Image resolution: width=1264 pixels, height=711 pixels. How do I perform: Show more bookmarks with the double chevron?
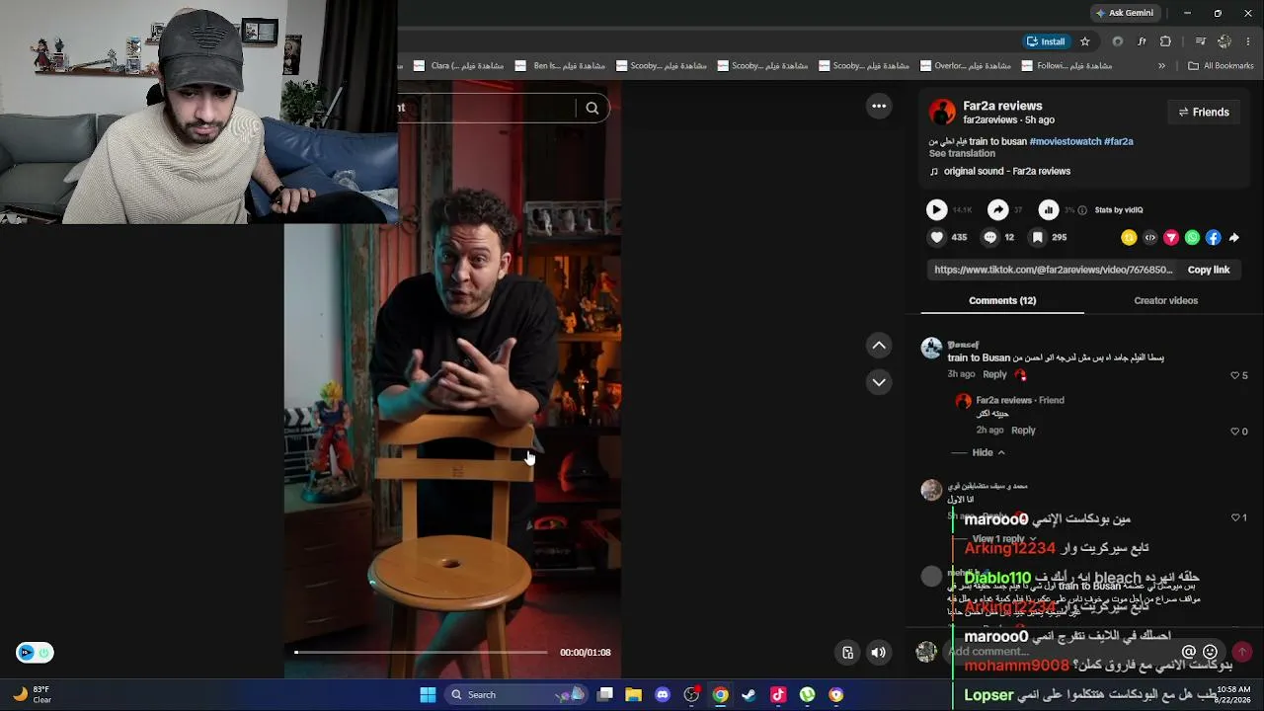pos(1161,66)
